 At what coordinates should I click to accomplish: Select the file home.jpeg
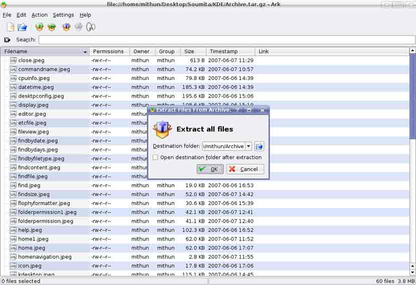point(32,248)
